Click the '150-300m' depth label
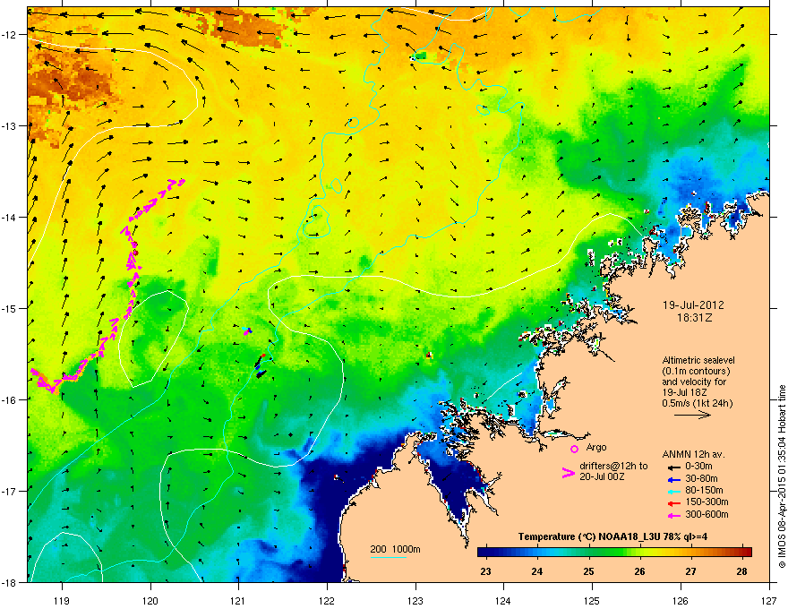 click(707, 502)
